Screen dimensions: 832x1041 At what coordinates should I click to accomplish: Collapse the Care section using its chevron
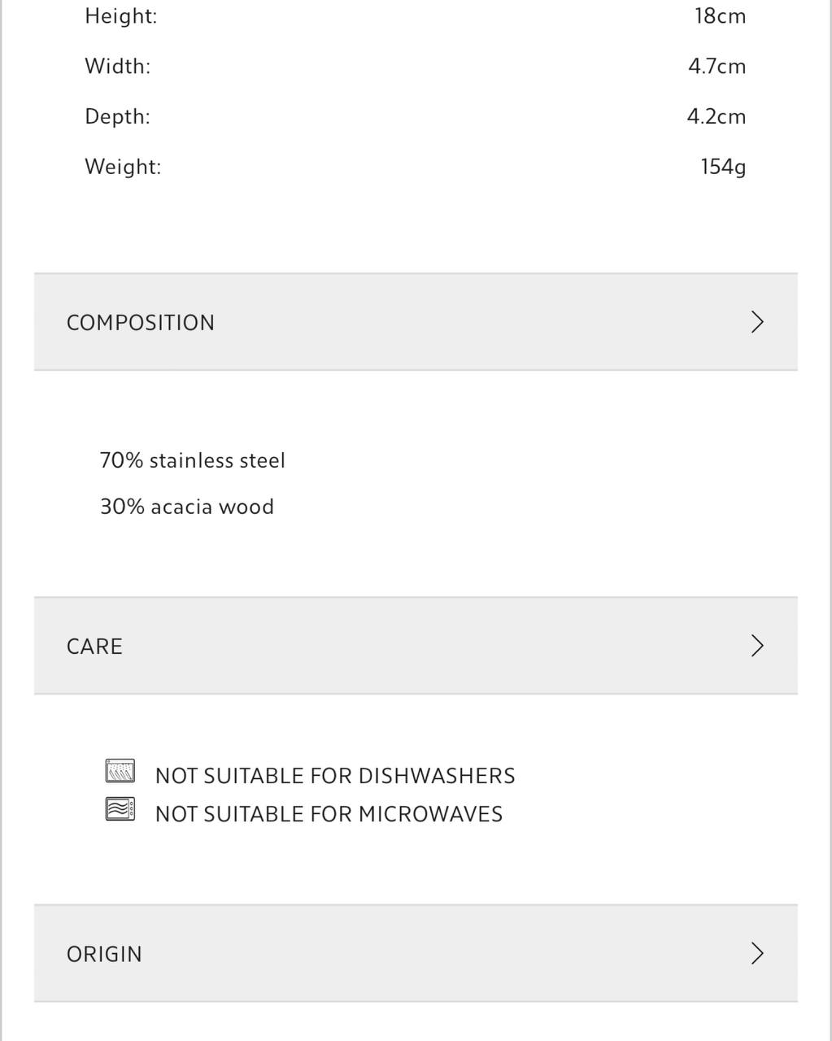[757, 646]
